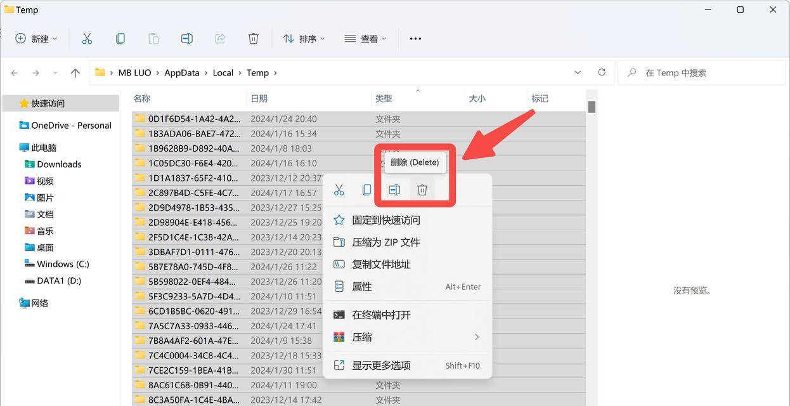The width and height of the screenshot is (790, 406).
Task: Click the file list vertical scrollbar thumb
Action: point(592,107)
